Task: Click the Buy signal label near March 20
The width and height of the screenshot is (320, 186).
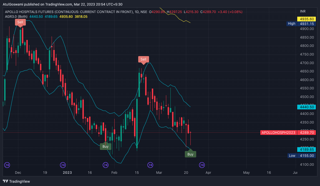Action: [x=190, y=154]
